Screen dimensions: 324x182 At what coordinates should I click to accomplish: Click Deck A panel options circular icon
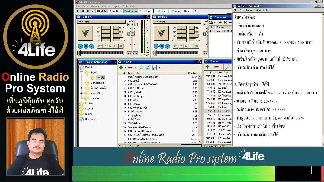(148, 17)
